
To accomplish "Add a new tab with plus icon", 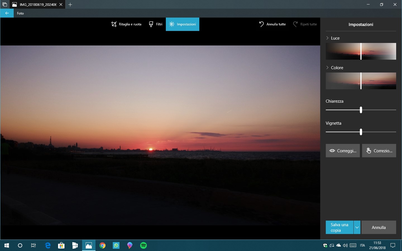I will (x=70, y=4).
